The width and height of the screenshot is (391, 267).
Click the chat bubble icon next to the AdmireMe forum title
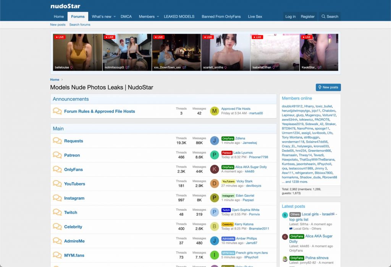[x=57, y=241]
